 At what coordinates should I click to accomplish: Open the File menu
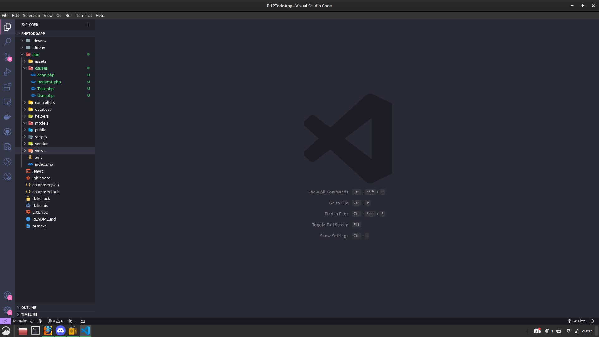coord(5,15)
